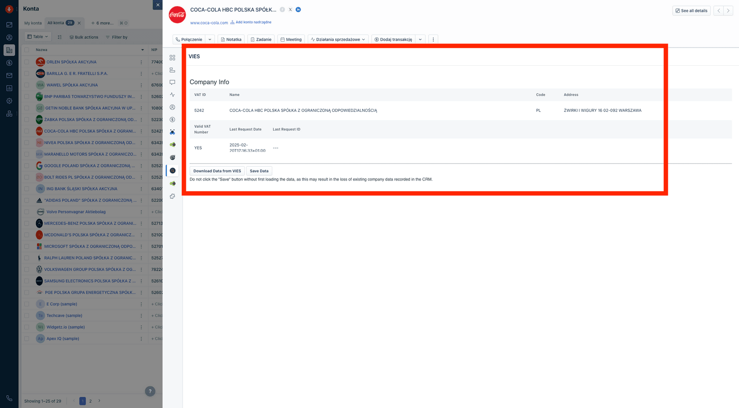Open Bulk actions in list toolbar

coord(84,37)
